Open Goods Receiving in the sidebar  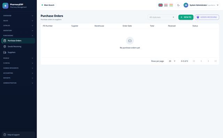(x=18, y=46)
